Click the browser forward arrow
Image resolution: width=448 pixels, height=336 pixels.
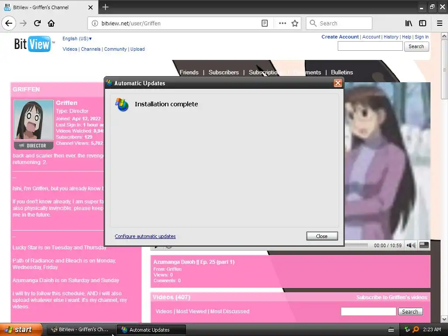click(x=23, y=23)
